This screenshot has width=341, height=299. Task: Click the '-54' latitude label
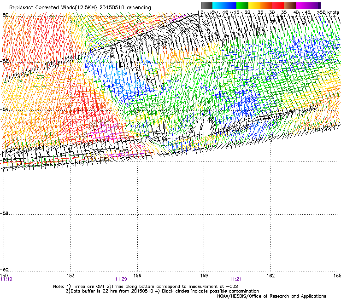pos(4,109)
